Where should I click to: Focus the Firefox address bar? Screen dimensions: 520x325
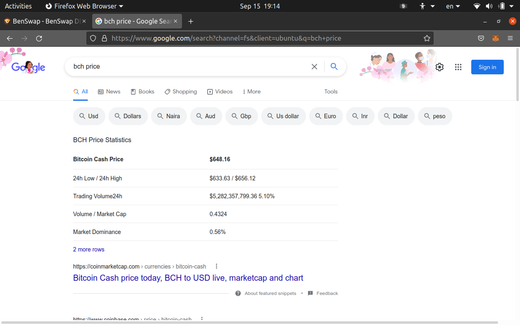[x=260, y=38]
